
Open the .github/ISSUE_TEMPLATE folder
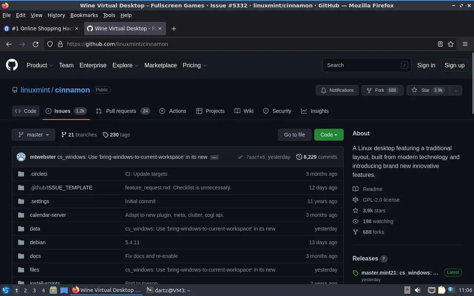[x=61, y=188]
